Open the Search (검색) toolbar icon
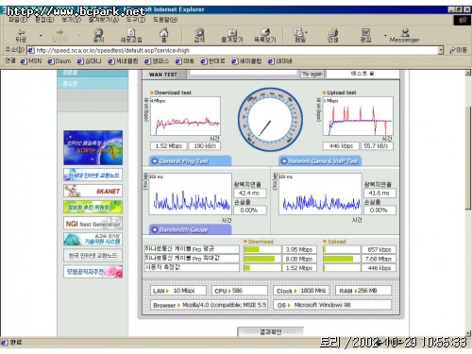Viewport: 472px width, 354px height. coord(199,36)
